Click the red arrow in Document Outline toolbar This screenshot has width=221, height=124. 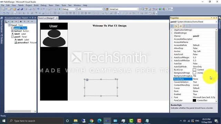16,21
